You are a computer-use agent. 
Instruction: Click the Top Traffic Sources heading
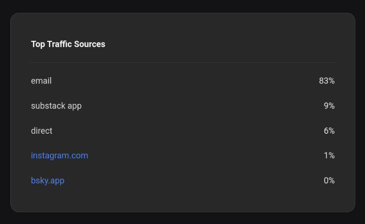(x=68, y=44)
